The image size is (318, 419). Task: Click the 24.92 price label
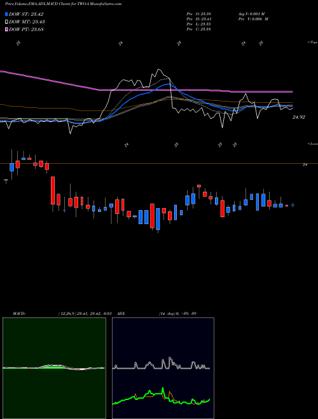point(298,117)
